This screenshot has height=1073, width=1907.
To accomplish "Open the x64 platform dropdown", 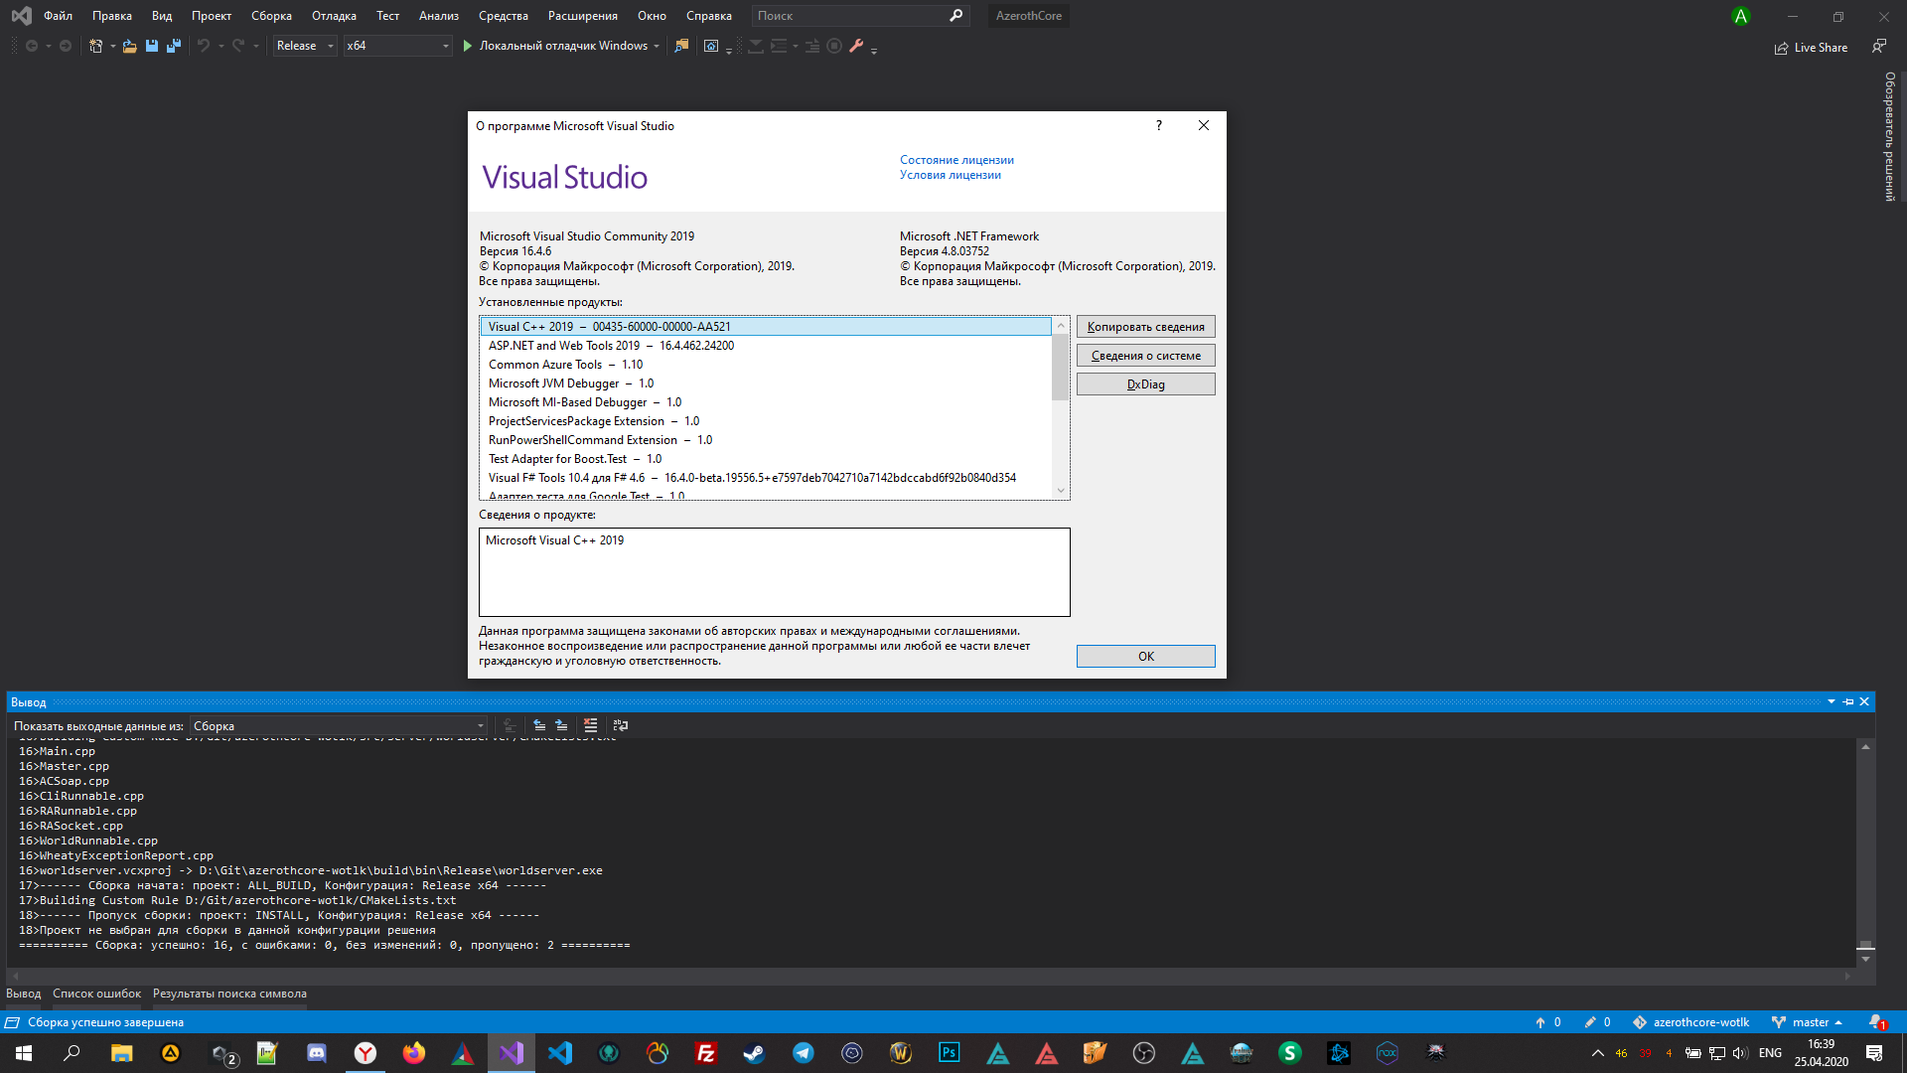I will pyautogui.click(x=397, y=46).
